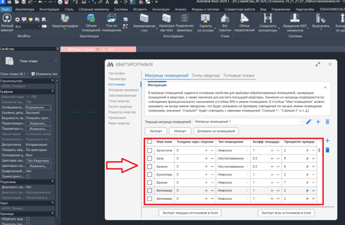Open Тип помещения dropdown for Артистиче row
Image resolution: width=345 pixels, height=225 pixels.
[233, 150]
